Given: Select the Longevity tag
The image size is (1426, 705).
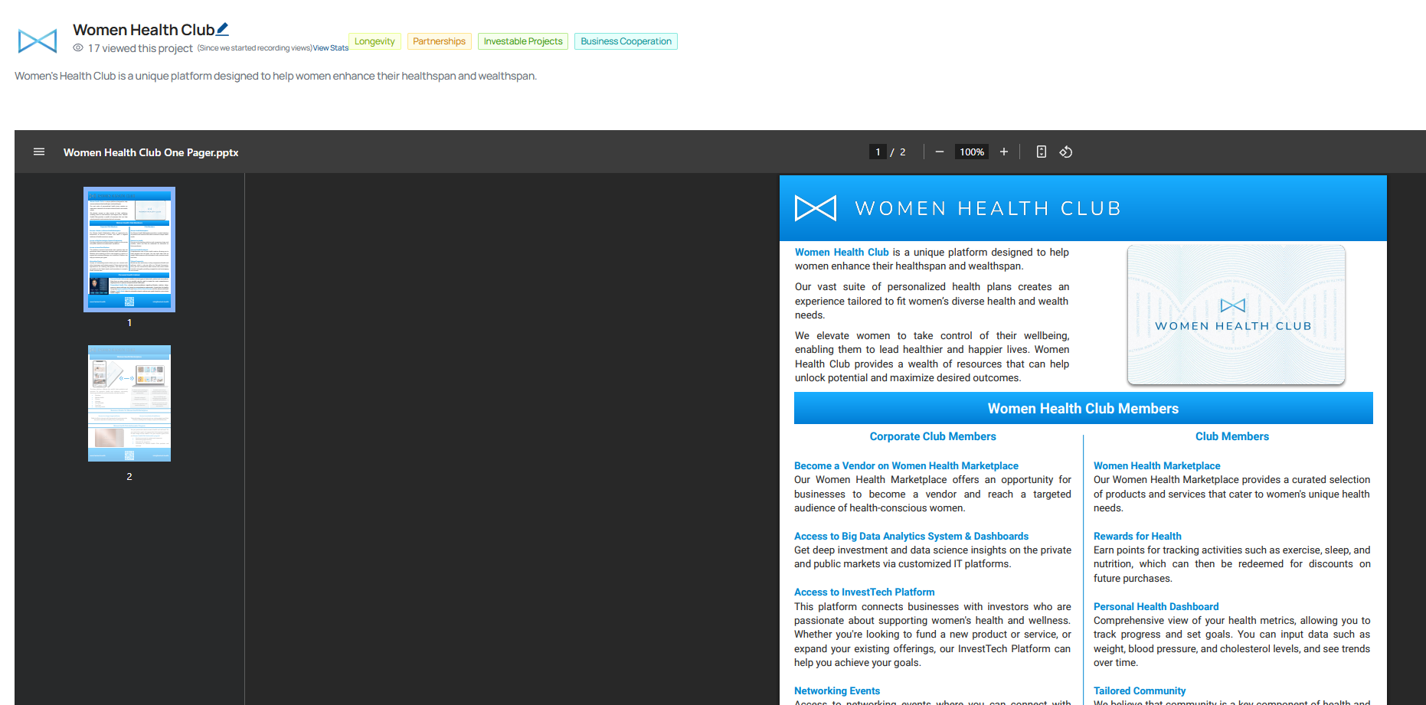Looking at the screenshot, I should (374, 41).
